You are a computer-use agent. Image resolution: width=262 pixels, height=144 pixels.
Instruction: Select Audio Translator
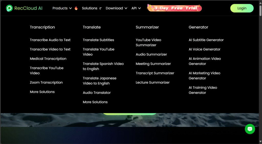[97, 93]
